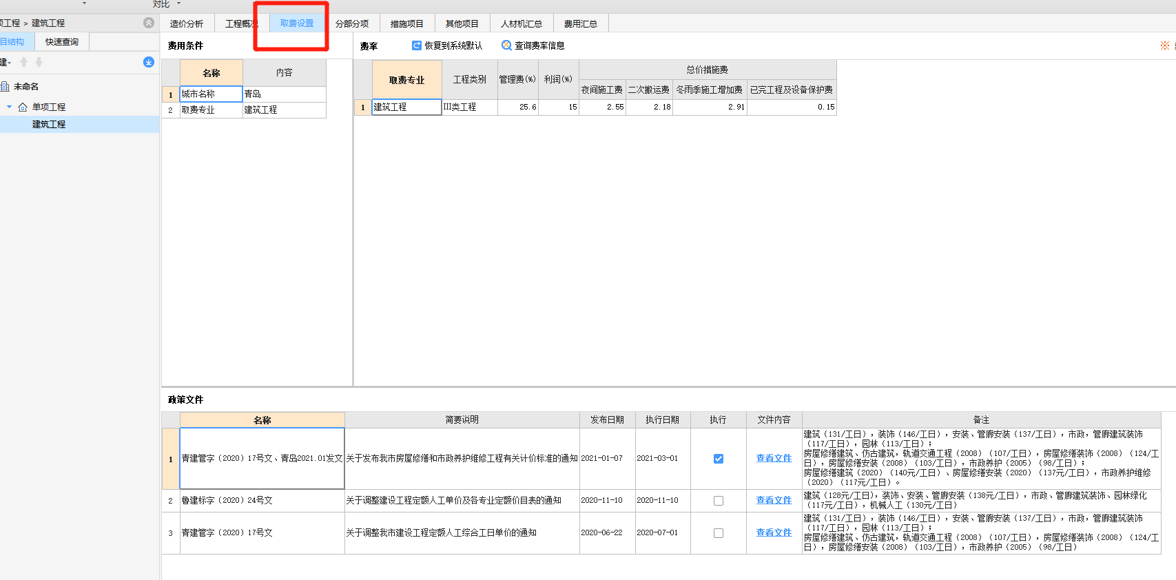This screenshot has height=580, width=1176.
Task: Click the building icon beside 未命名
Action: point(5,86)
